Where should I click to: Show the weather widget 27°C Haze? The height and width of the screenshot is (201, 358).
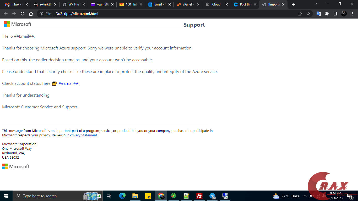pyautogui.click(x=286, y=196)
